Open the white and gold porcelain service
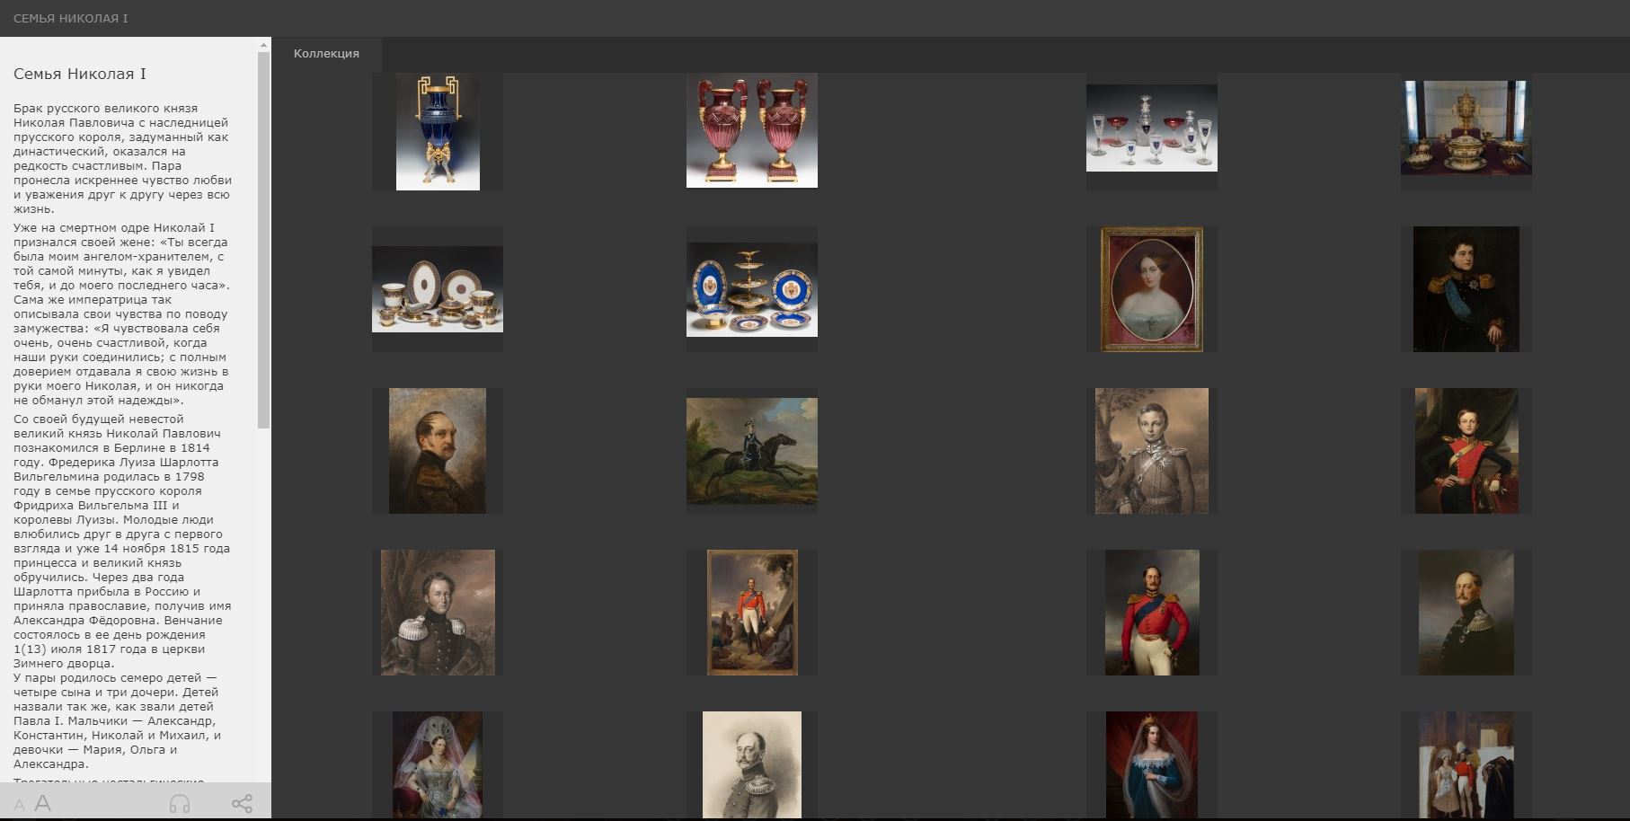 click(x=438, y=289)
